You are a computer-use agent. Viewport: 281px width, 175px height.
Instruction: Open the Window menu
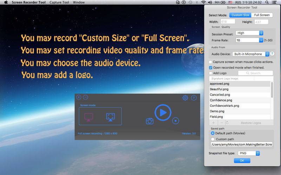(79, 2)
